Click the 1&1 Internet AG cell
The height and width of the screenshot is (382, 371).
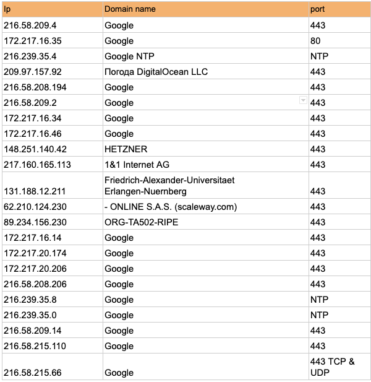click(205, 165)
